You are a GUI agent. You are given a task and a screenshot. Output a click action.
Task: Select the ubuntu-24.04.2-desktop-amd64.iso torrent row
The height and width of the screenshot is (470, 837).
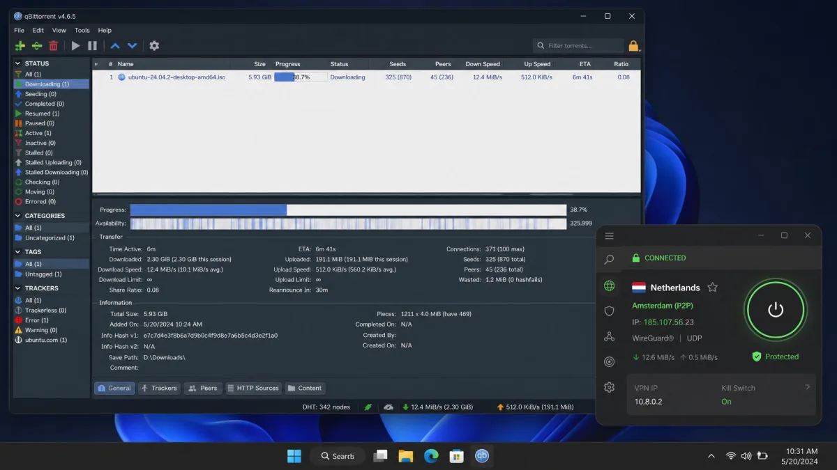click(x=366, y=77)
